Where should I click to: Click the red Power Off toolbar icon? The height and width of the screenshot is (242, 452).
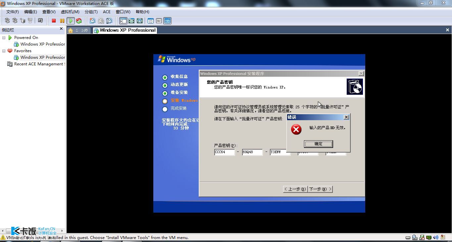(x=54, y=21)
